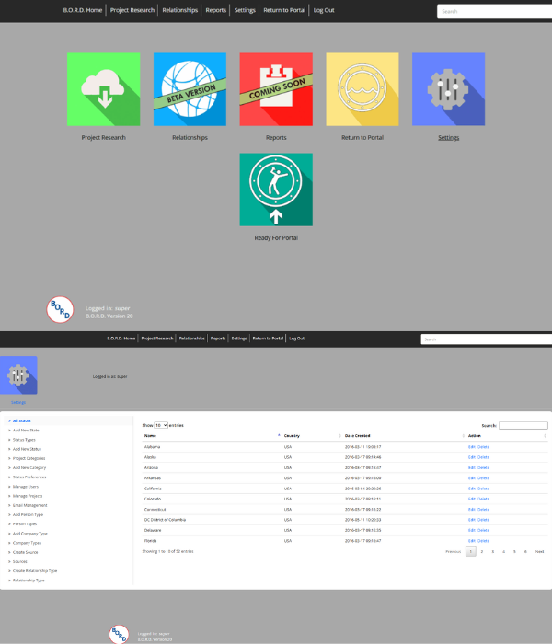Open the large Project Research cloud tile
The image size is (552, 644).
click(x=104, y=89)
